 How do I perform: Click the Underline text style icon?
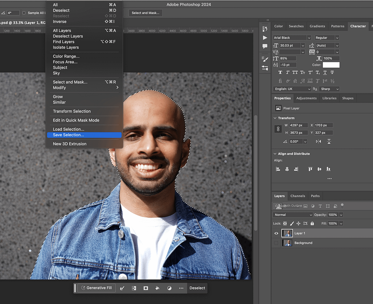tap(325, 72)
